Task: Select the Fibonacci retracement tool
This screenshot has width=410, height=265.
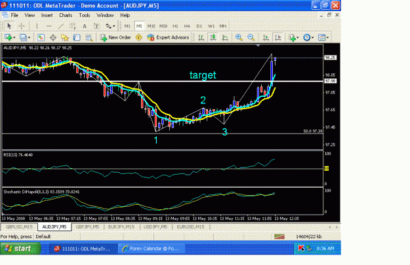Action: tap(72, 26)
